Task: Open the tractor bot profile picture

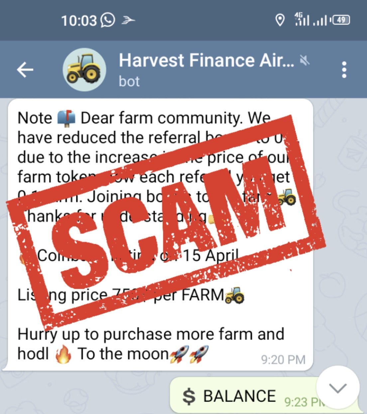Action: [84, 69]
